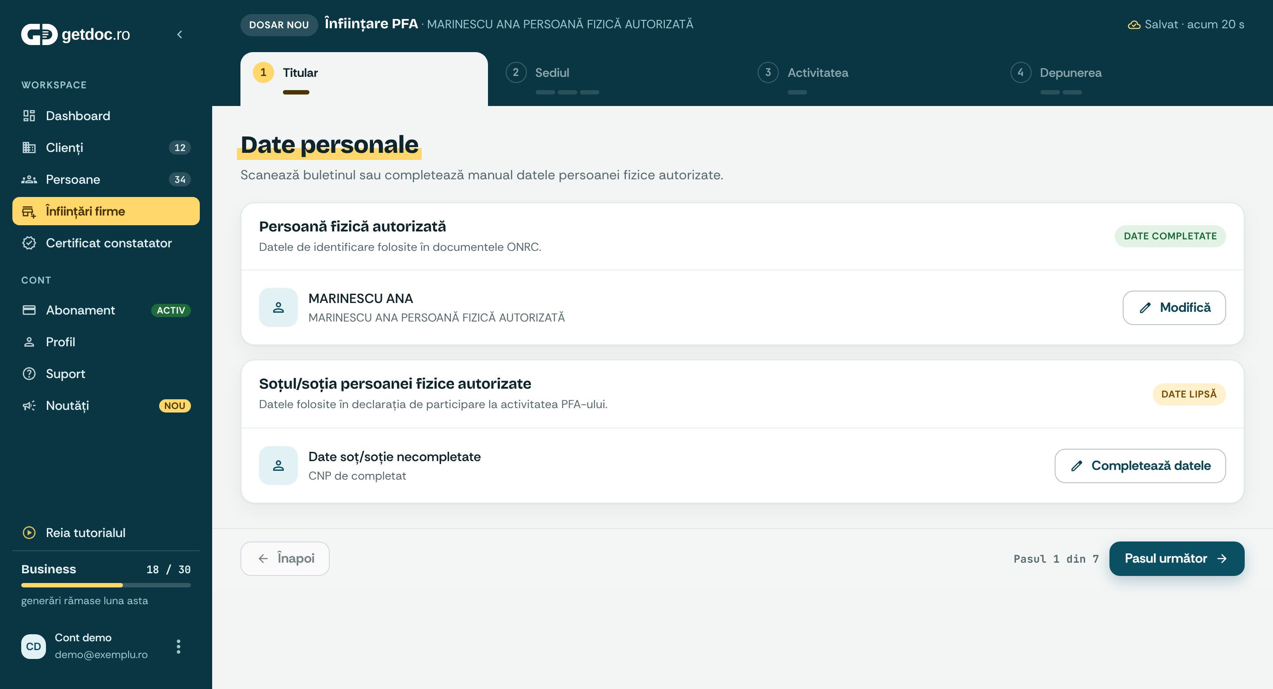Click the Suport question mark icon
1273x689 pixels.
click(29, 373)
